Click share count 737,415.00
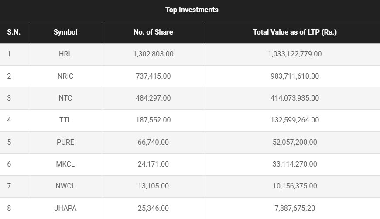 (153, 76)
